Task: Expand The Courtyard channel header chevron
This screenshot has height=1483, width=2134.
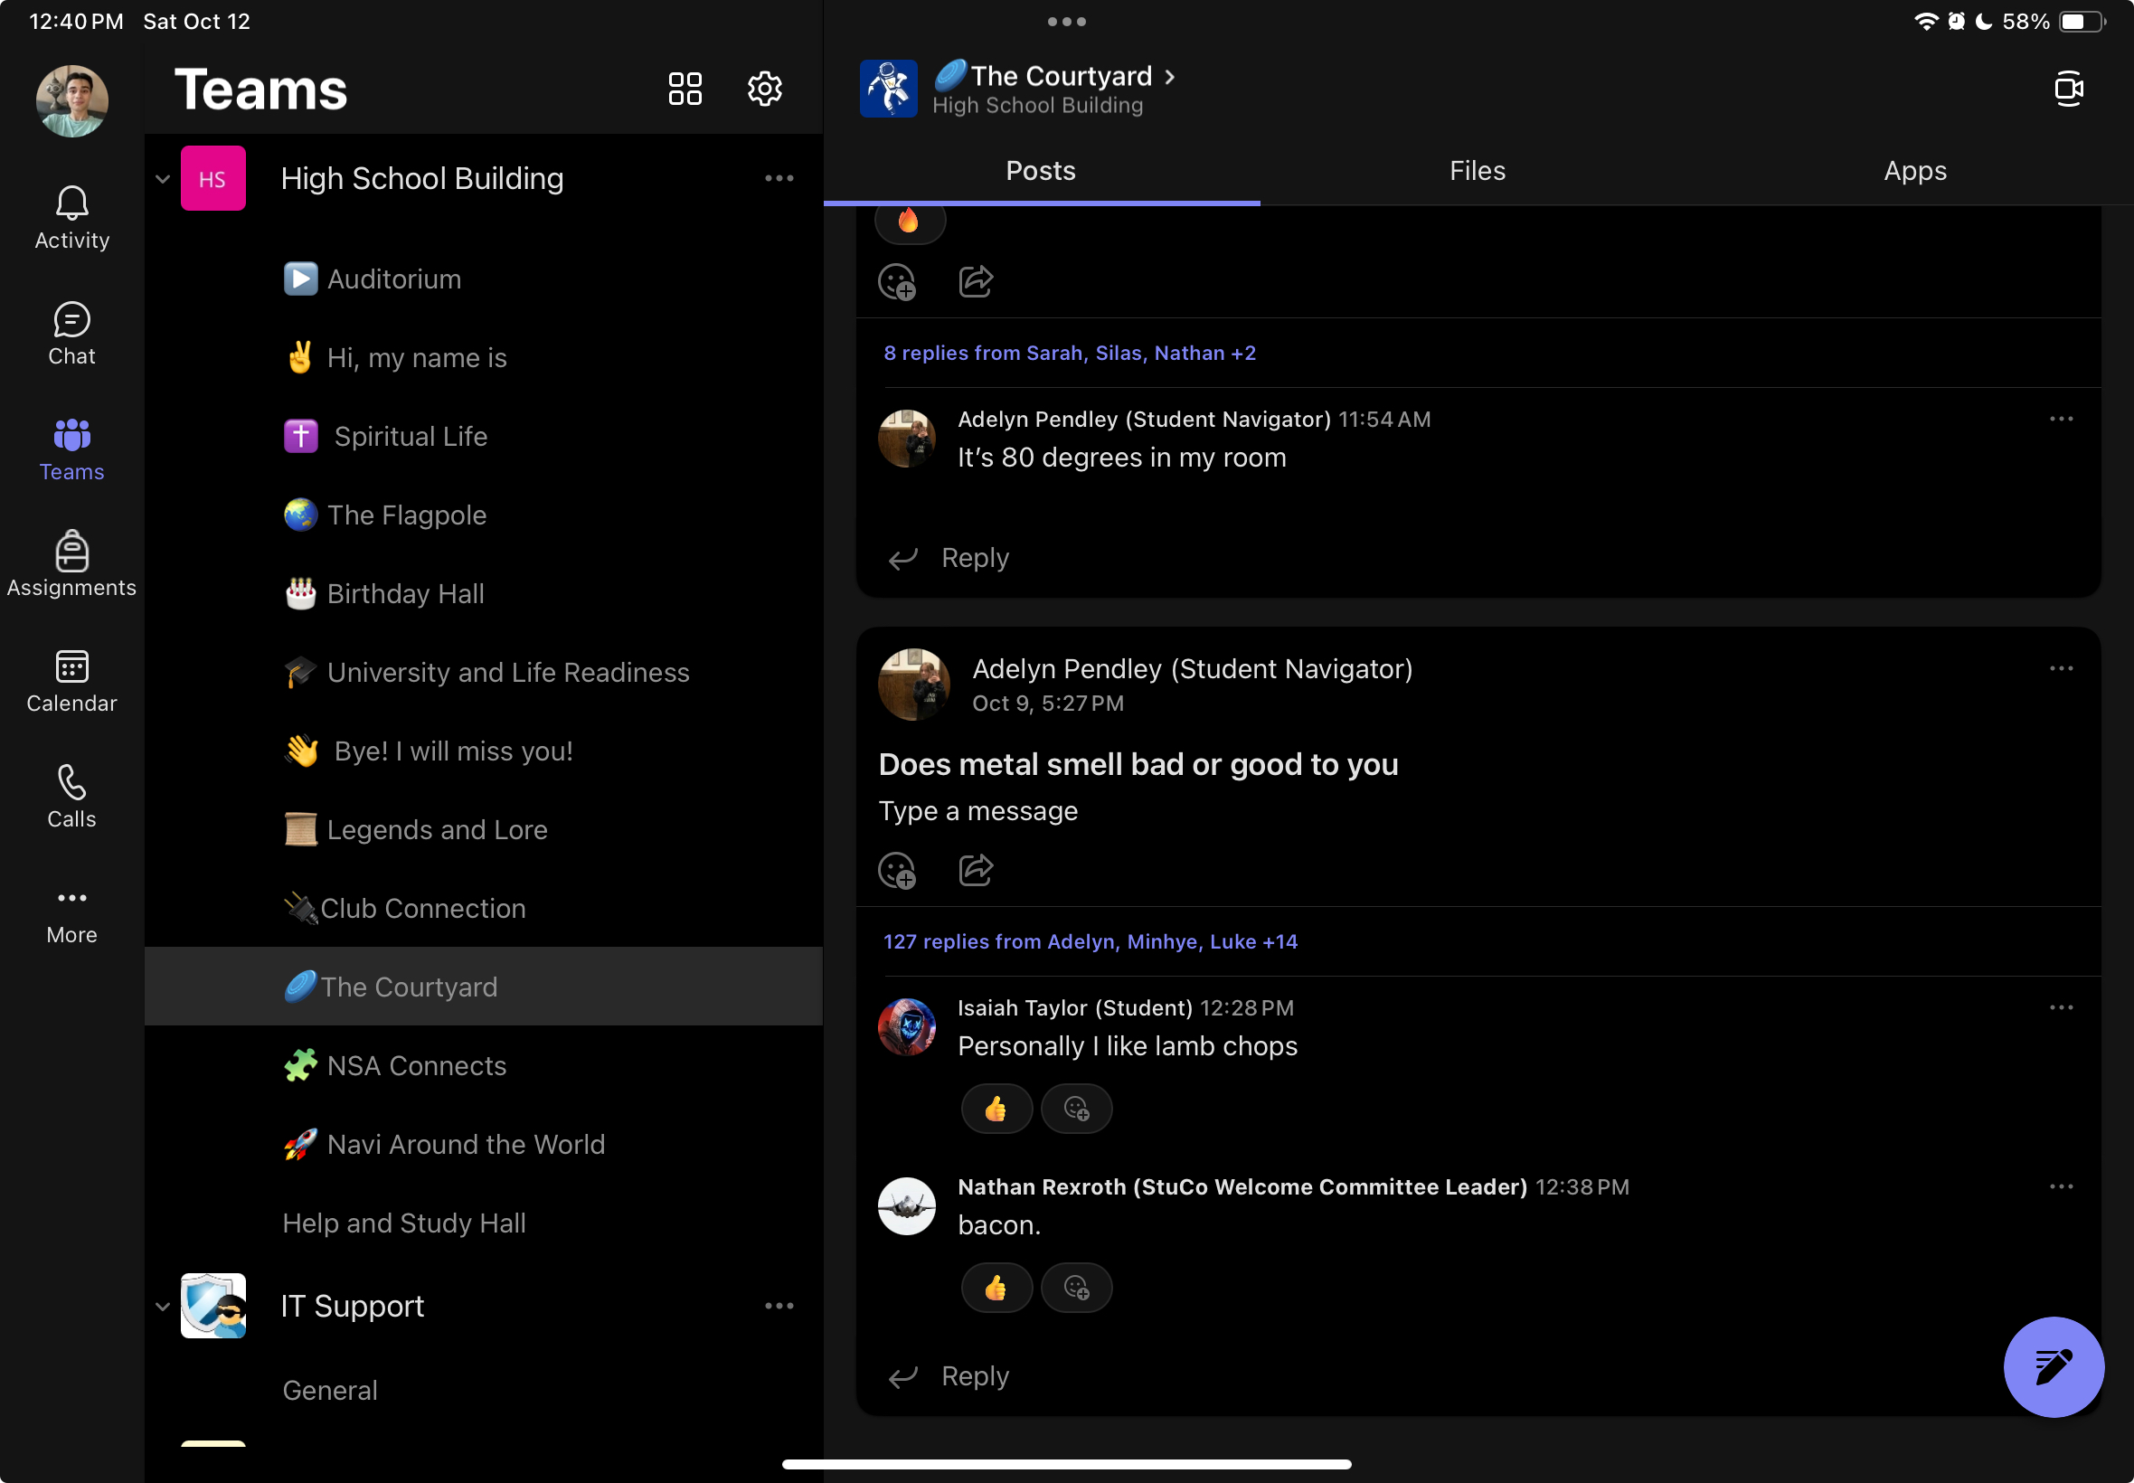Action: (x=1170, y=77)
